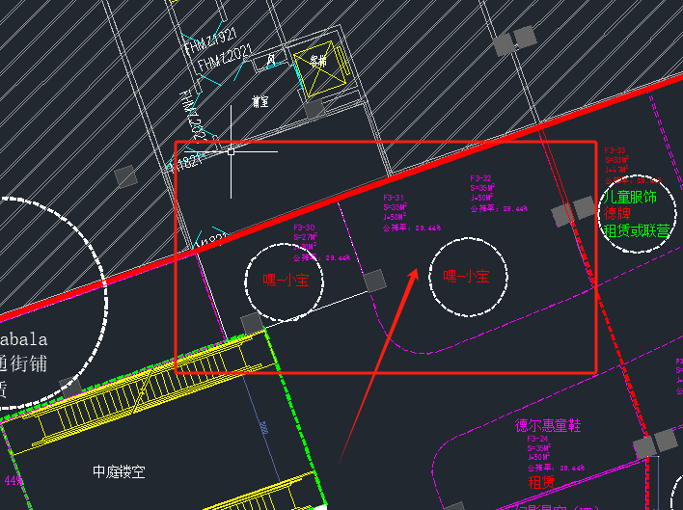Select the left 嘿-小宝 shop label
The image size is (683, 510).
(x=287, y=281)
